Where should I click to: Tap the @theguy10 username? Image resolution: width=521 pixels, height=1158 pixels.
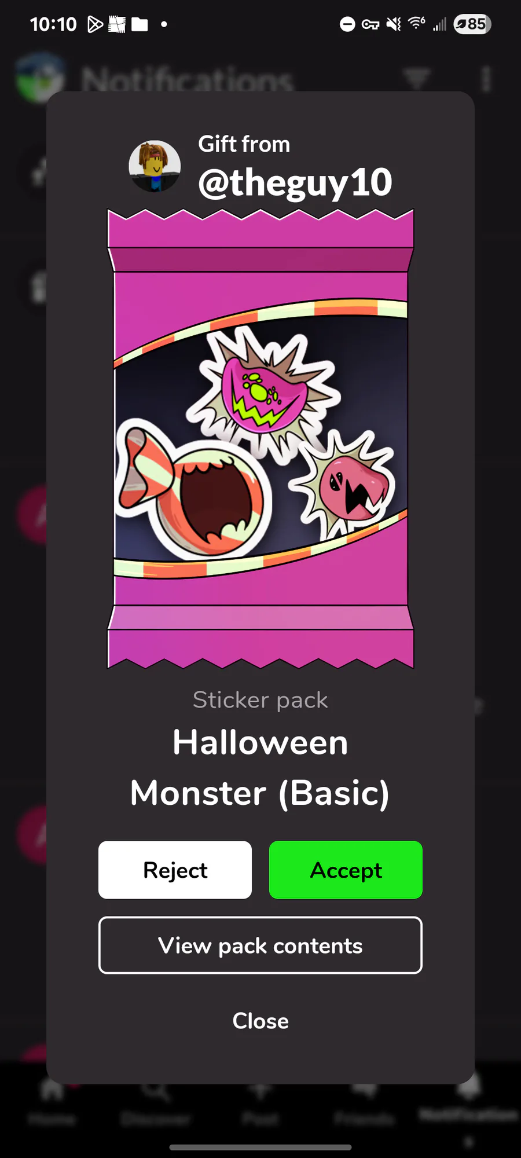[295, 183]
